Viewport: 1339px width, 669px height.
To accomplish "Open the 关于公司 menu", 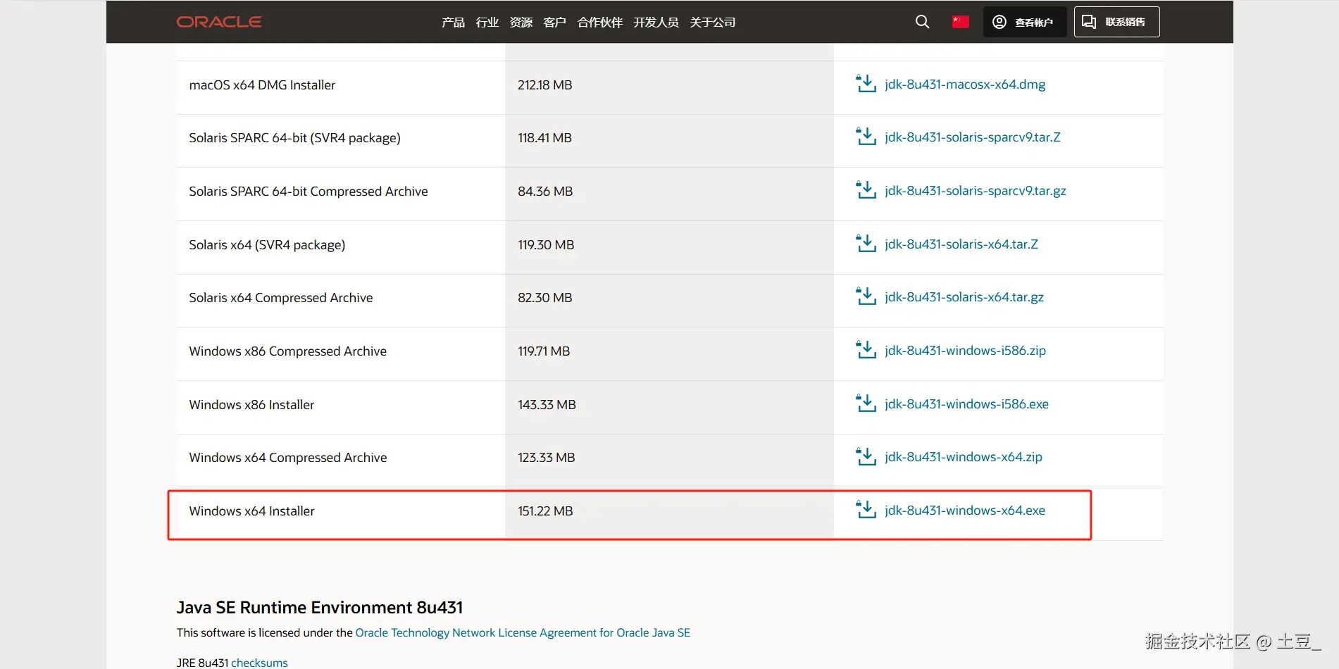I will point(712,22).
